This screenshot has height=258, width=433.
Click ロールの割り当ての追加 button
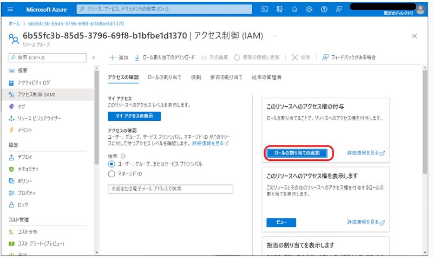(x=297, y=153)
